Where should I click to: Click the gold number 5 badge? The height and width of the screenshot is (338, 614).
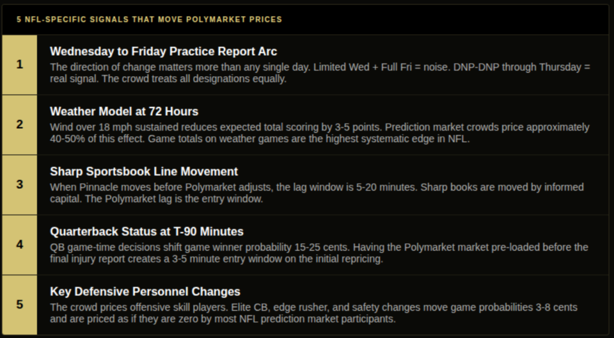tap(20, 305)
